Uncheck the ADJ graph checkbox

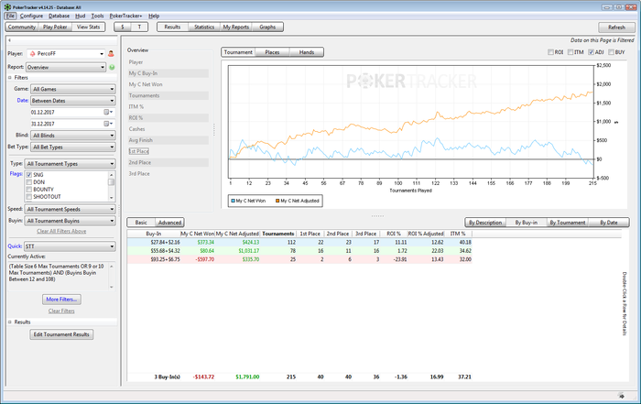[591, 52]
